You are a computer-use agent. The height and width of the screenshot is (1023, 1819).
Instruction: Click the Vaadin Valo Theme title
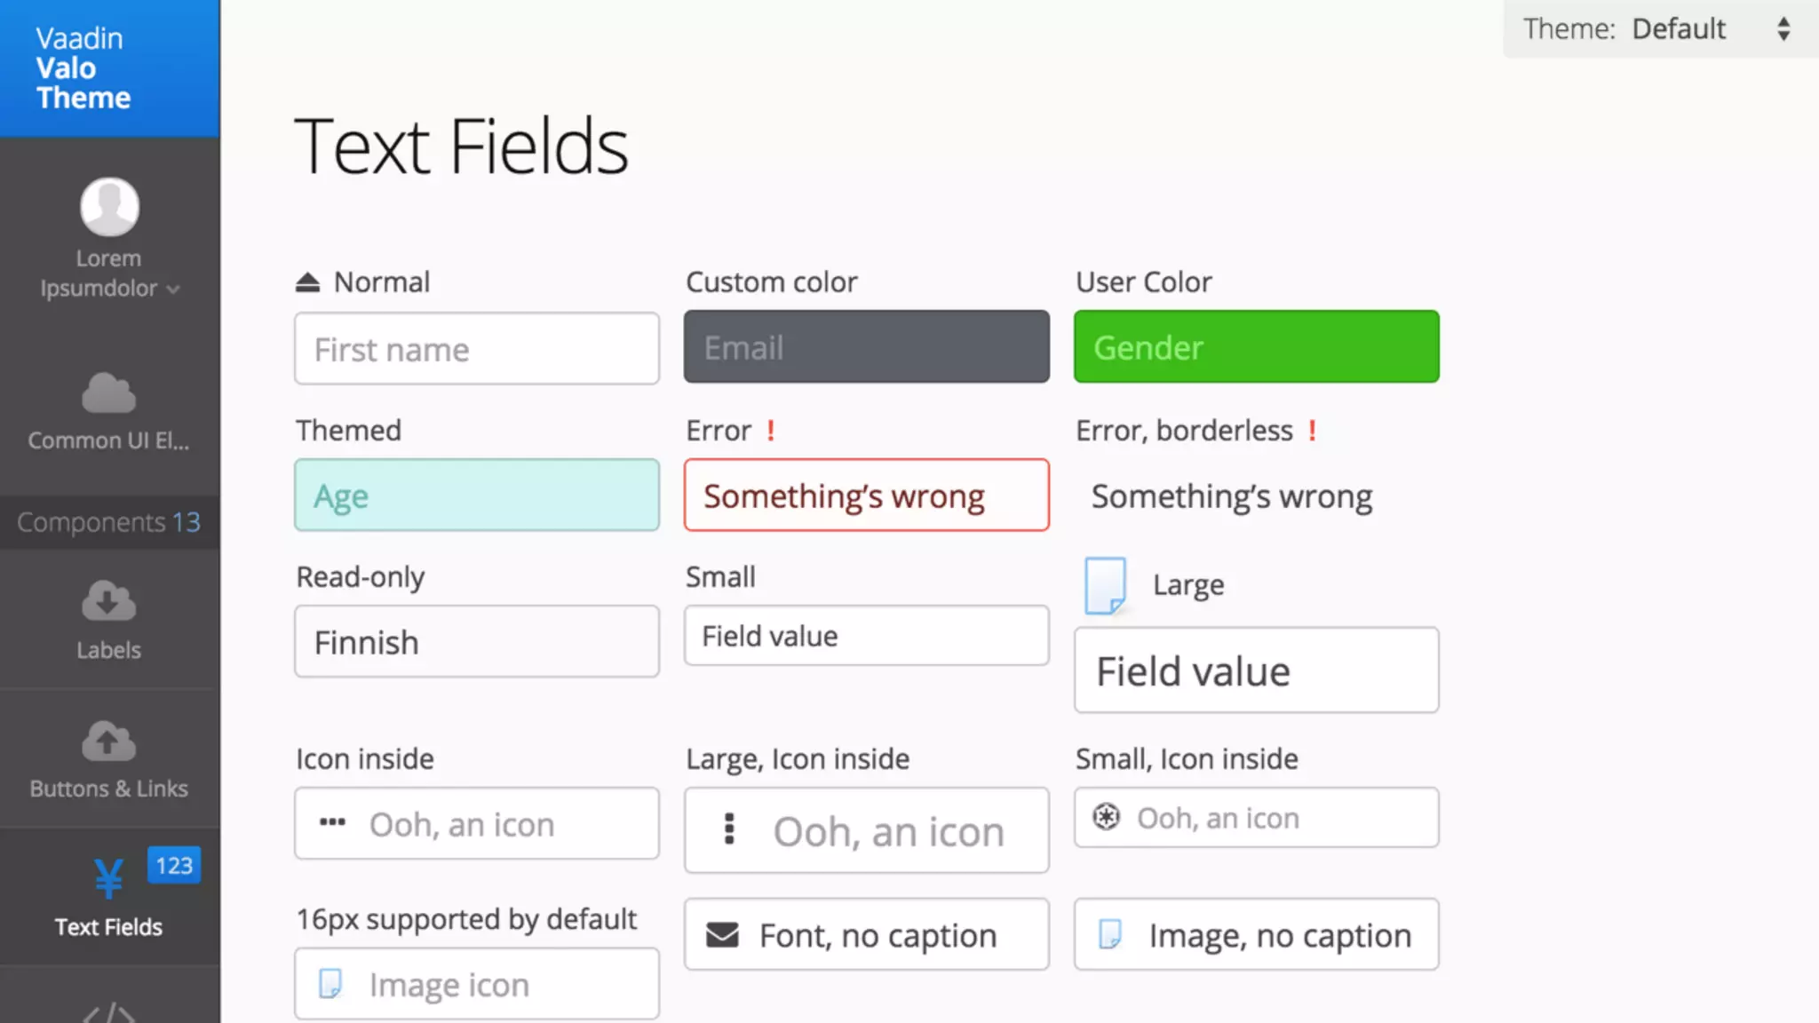pyautogui.click(x=83, y=68)
